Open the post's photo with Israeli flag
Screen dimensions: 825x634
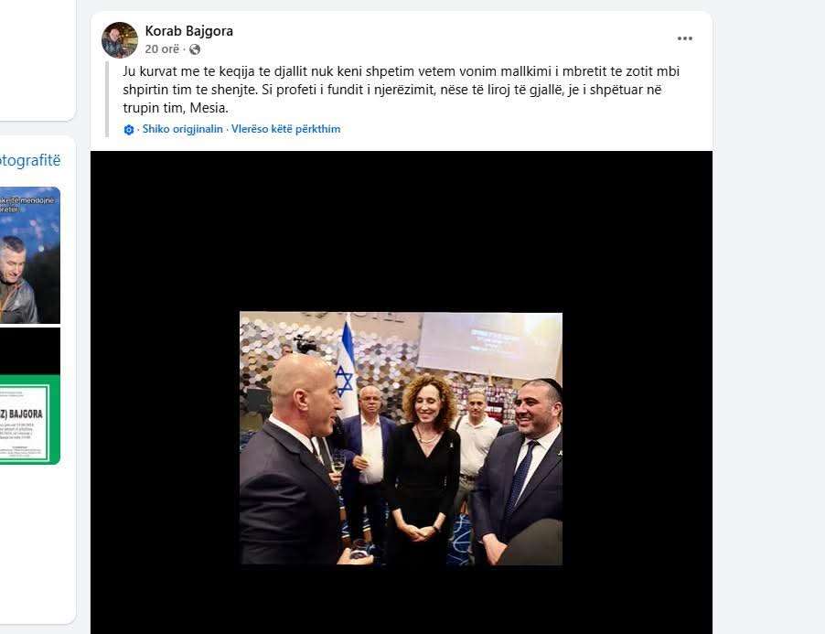click(x=401, y=438)
